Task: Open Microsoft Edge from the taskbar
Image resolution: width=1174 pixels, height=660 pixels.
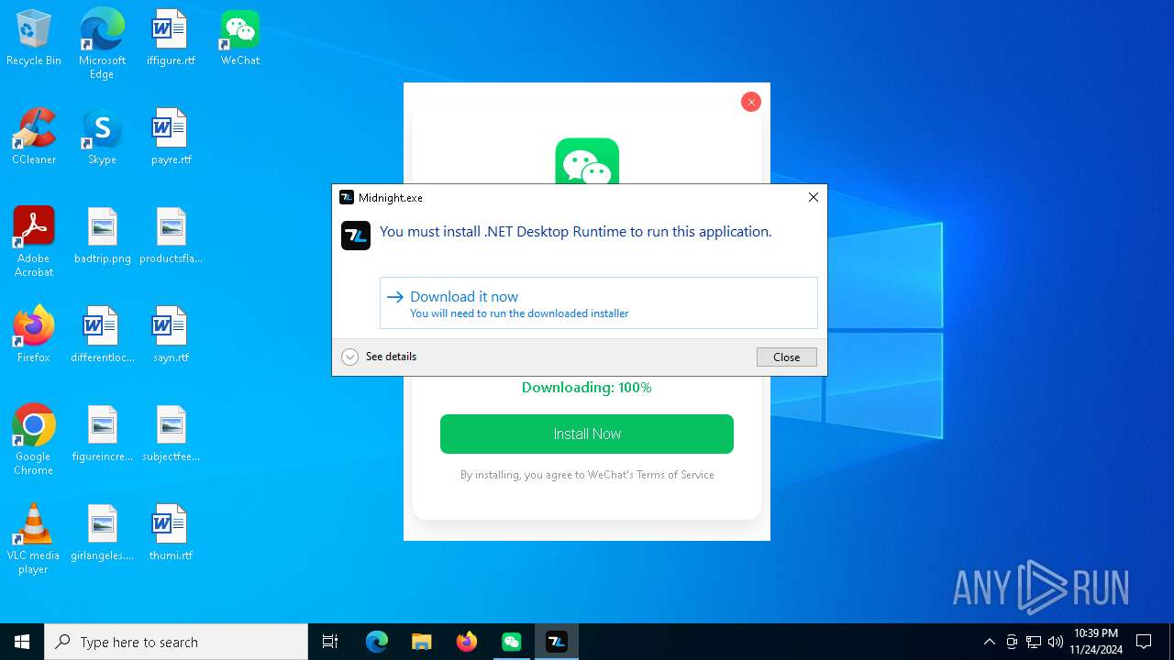Action: pos(377,642)
